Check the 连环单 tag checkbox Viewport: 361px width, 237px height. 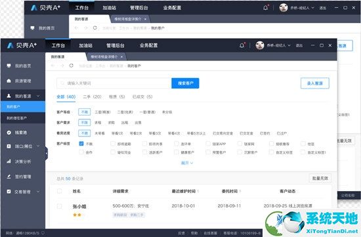(177, 144)
